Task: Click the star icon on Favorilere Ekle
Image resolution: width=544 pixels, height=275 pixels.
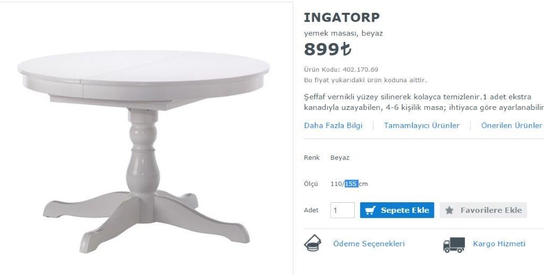Action: (x=449, y=210)
